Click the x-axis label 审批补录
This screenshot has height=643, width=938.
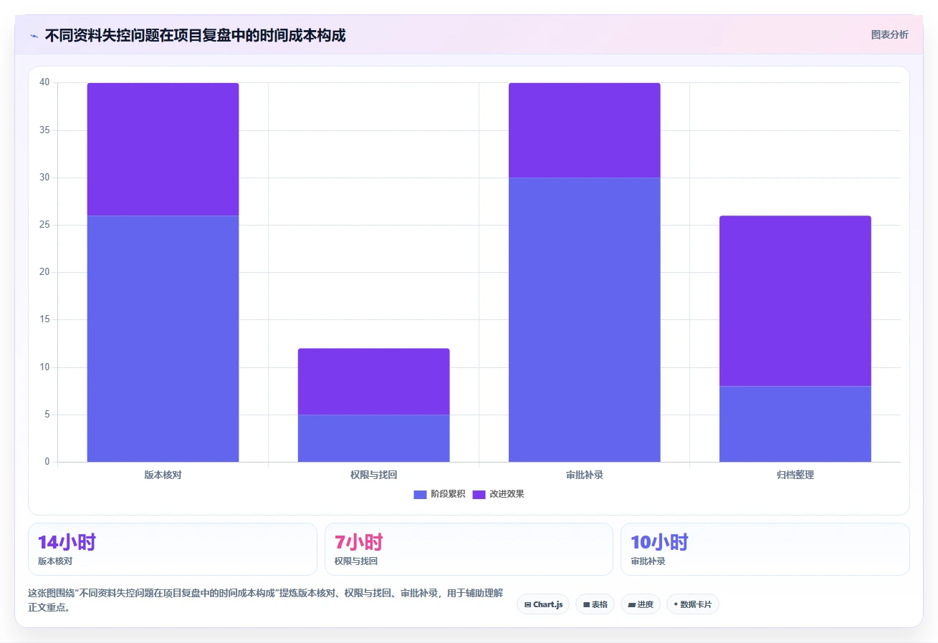click(x=584, y=475)
